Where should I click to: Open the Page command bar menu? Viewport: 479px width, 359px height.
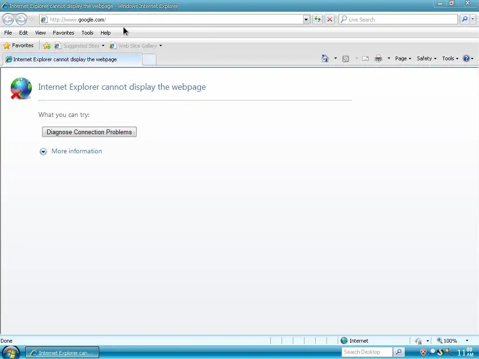click(x=403, y=58)
